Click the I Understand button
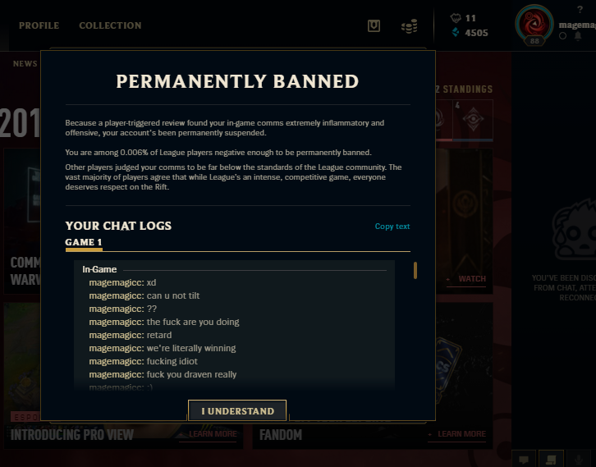 pyautogui.click(x=237, y=410)
